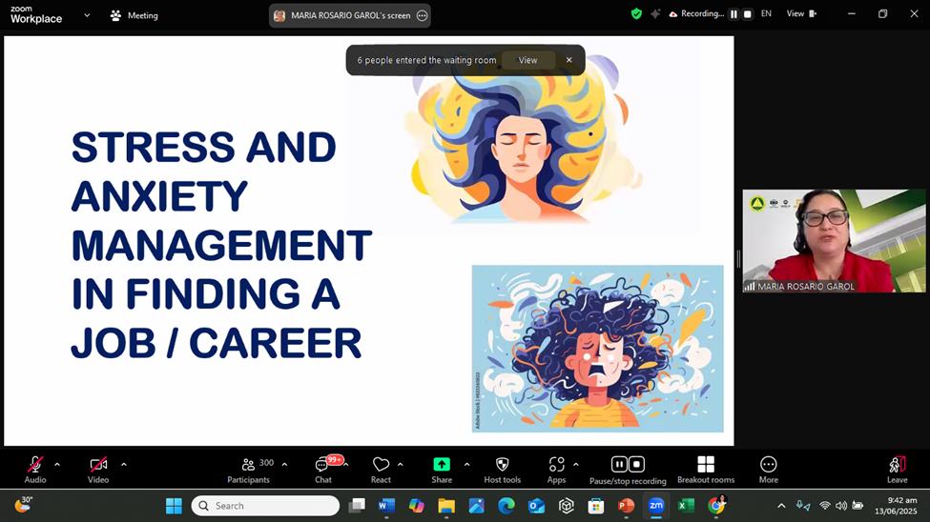Open the Participants panel

coord(248,465)
